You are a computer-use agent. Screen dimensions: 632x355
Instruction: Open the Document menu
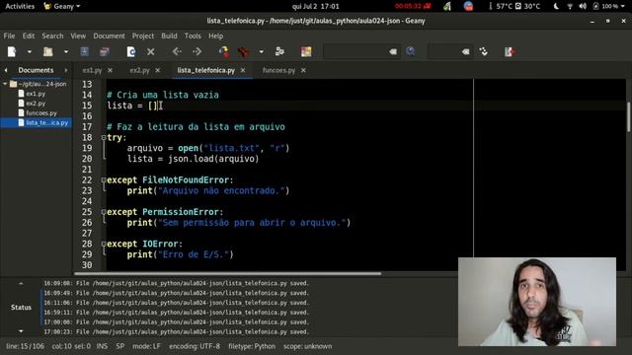click(x=109, y=35)
